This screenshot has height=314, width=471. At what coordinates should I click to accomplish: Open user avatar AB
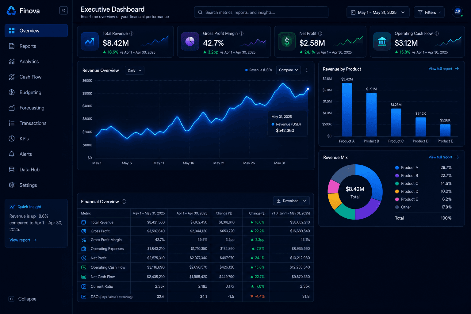point(458,12)
